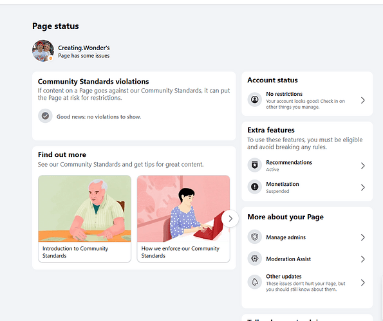Open Introduction to Community Standards card
The width and height of the screenshot is (383, 321).
pos(84,219)
